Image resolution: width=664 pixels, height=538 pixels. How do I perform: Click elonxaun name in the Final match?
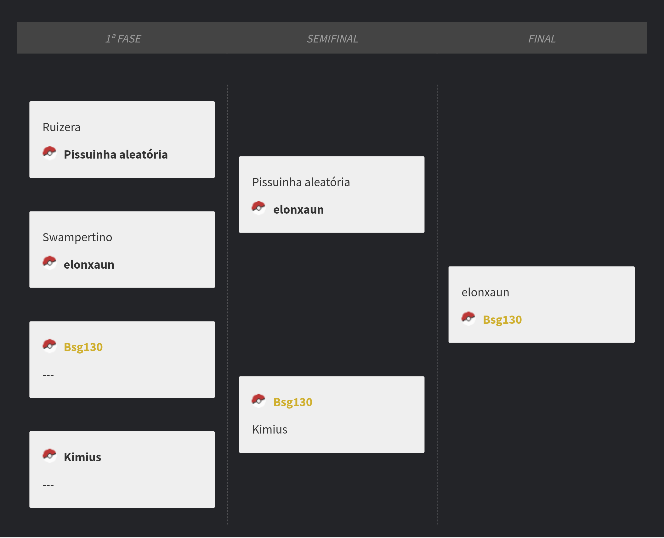(x=485, y=292)
